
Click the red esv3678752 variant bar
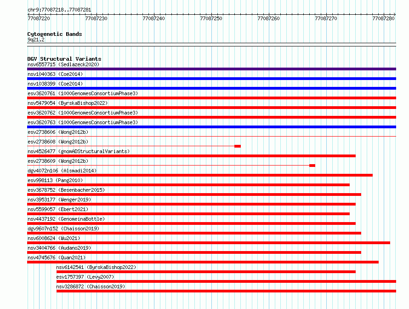coord(194,195)
